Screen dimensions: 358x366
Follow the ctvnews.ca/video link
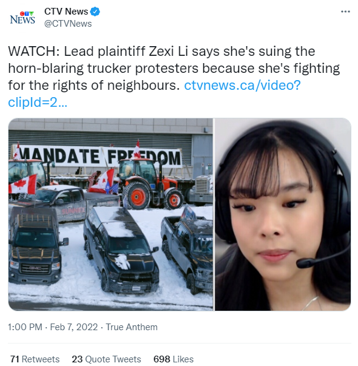tap(242, 85)
